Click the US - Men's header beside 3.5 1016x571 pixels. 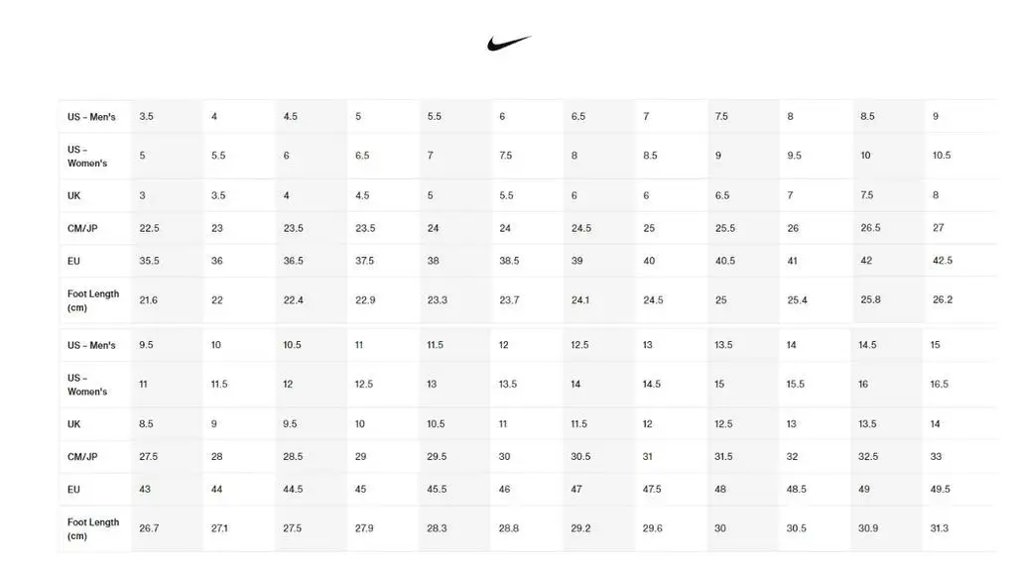point(91,117)
